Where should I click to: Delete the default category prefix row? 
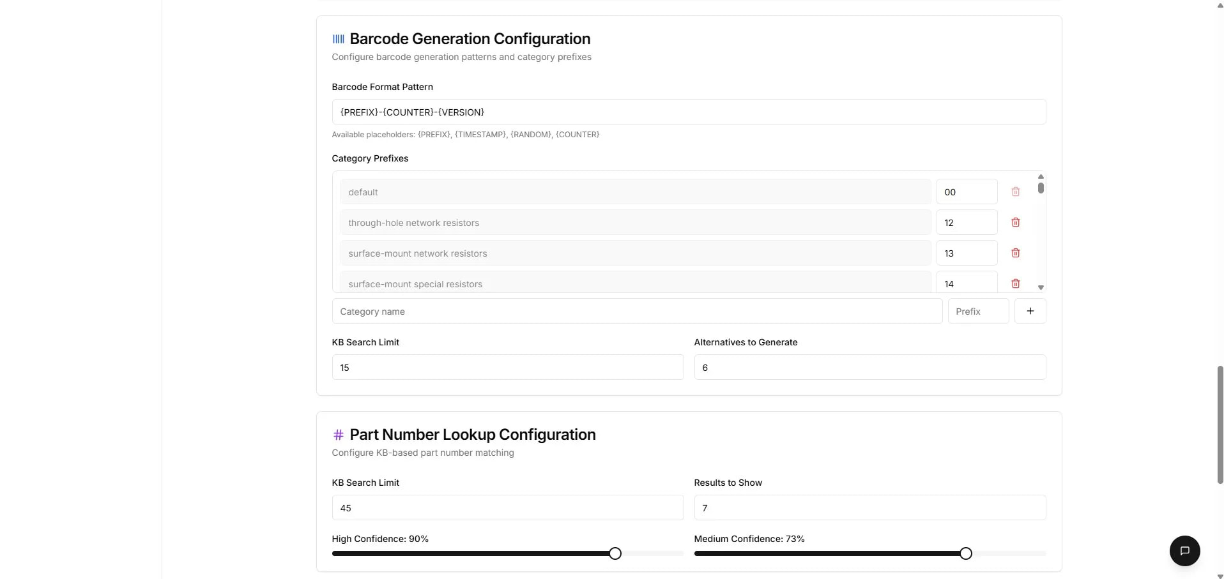[x=1015, y=192]
